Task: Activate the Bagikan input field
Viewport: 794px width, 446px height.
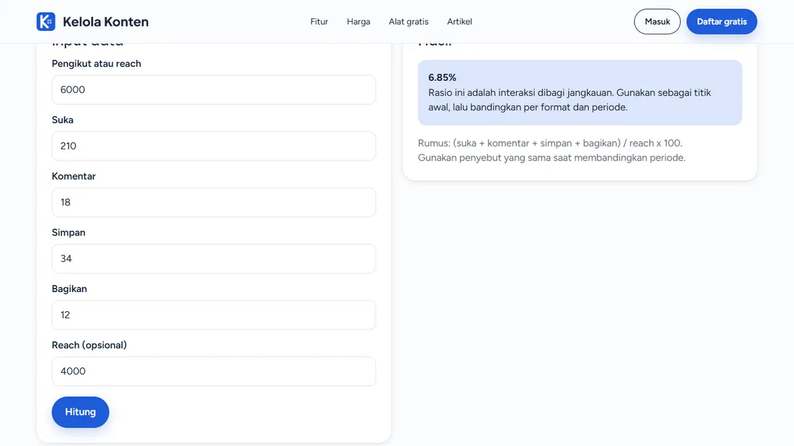Action: point(214,315)
